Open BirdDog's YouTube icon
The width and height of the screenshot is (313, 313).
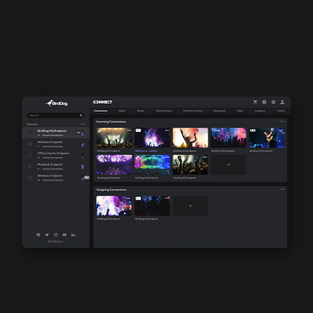pos(64,235)
